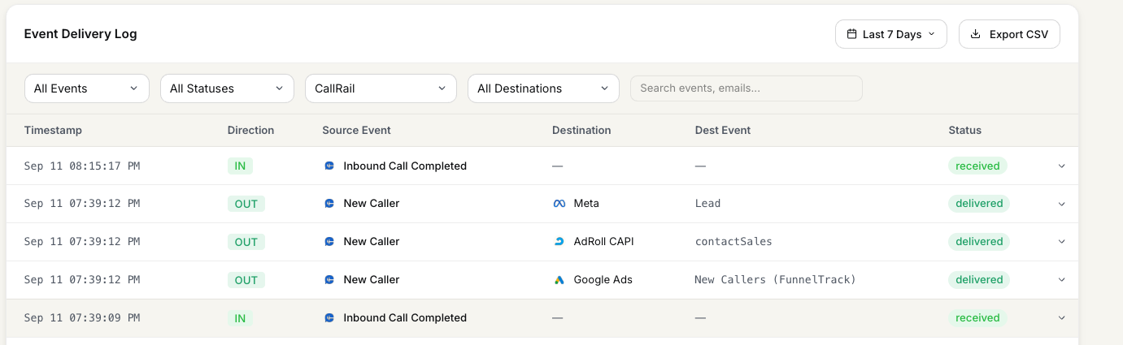The height and width of the screenshot is (345, 1123).
Task: Click the IN badge on 08:15:17 PM row
Action: (x=240, y=166)
